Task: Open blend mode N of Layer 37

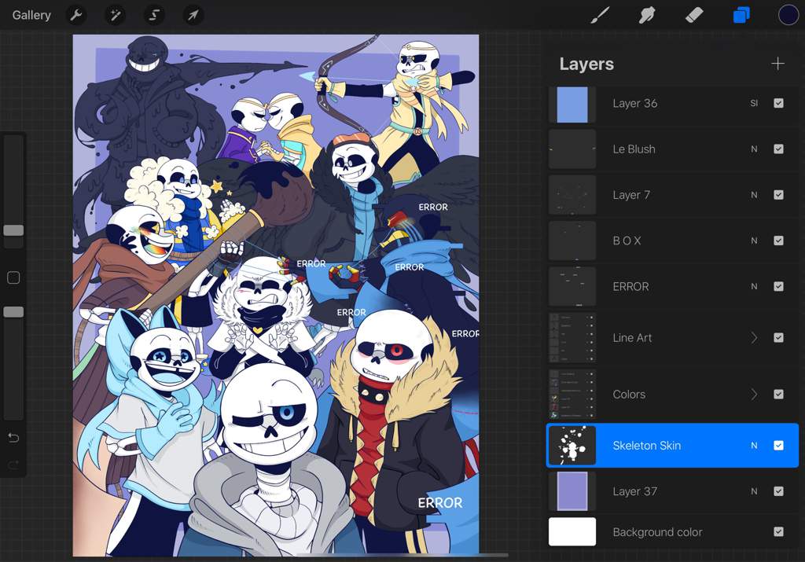Action: pyautogui.click(x=754, y=491)
